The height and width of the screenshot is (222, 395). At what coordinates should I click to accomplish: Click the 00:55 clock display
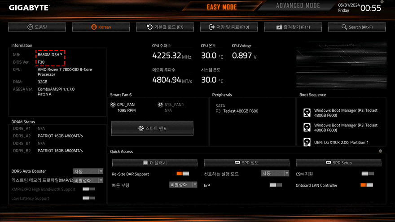371,8
